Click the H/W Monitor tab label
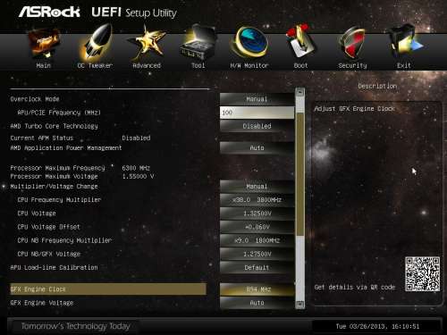Screen dimensions: 447x335 (x=249, y=65)
